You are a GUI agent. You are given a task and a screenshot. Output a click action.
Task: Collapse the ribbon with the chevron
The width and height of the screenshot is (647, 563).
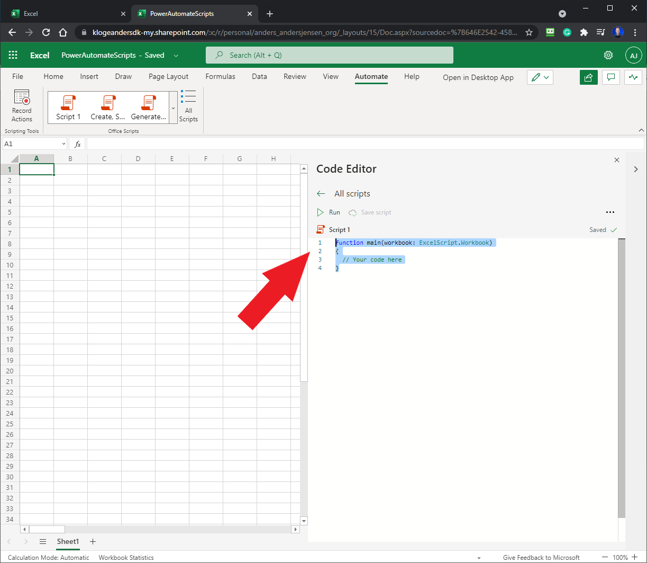[641, 130]
